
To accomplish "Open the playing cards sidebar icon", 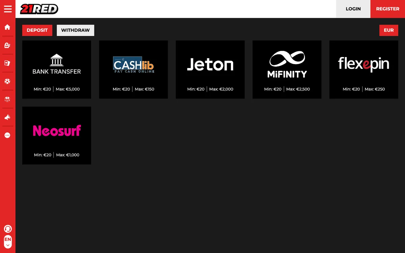I will tap(7, 63).
